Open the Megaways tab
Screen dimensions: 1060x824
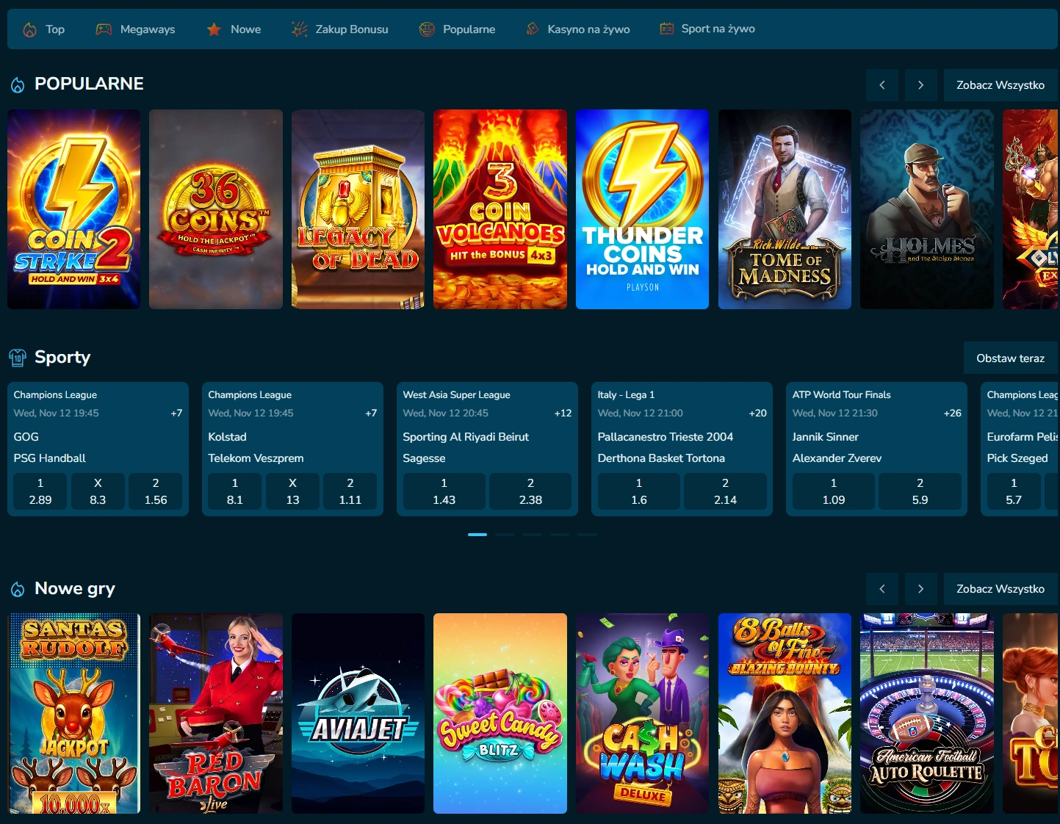tap(147, 29)
